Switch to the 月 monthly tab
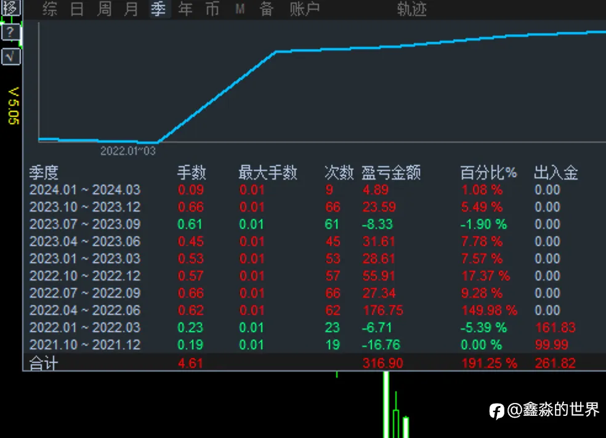Viewport: 606px width, 438px height. 131,9
